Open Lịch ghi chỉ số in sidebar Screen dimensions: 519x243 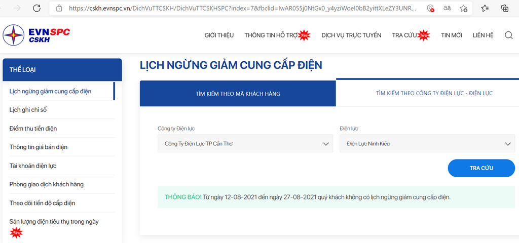click(28, 110)
